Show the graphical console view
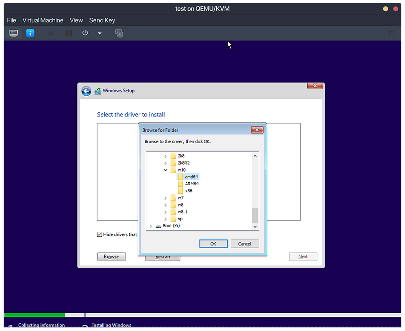Image resolution: width=405 pixels, height=331 pixels. 14,33
